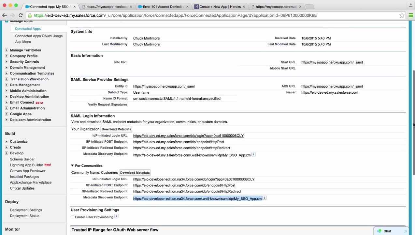Click the highlighted Communities metadata discovery URL
Image resolution: width=415 pixels, height=235 pixels.
198,199
